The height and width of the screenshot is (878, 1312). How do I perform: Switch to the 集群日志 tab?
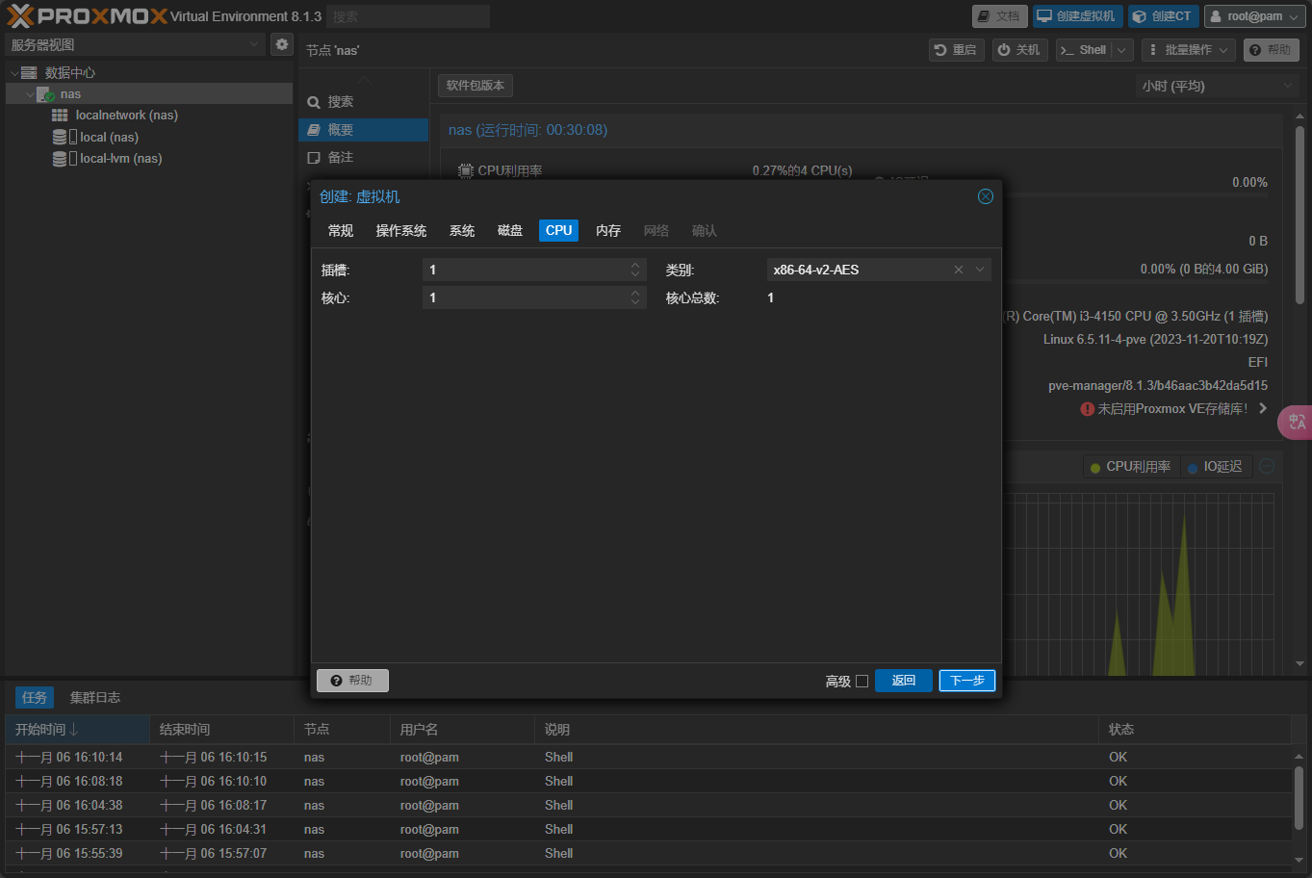coord(94,698)
